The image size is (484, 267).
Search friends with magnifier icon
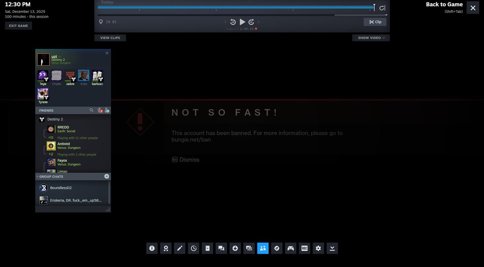[92, 110]
